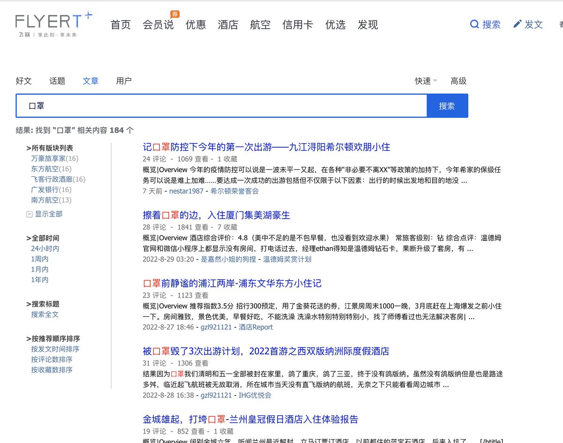This screenshot has width=563, height=443.
Task: Open author 是嘉然小姐的狗捏 profile
Action: [228, 259]
